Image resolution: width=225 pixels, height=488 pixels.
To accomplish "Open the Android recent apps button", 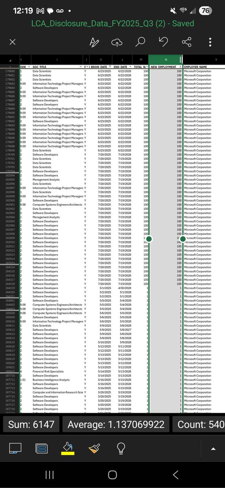I will (x=50, y=475).
